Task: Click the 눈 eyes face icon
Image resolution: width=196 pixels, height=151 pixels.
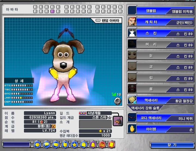Action: click(132, 55)
